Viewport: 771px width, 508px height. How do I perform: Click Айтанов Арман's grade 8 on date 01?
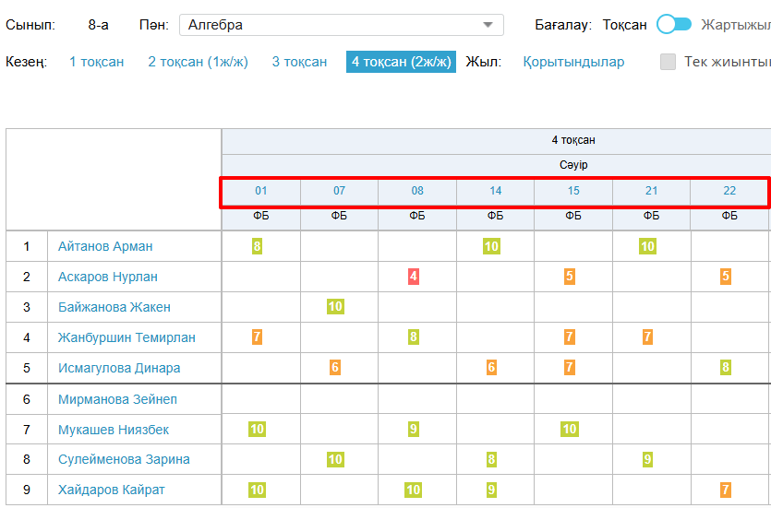[257, 246]
